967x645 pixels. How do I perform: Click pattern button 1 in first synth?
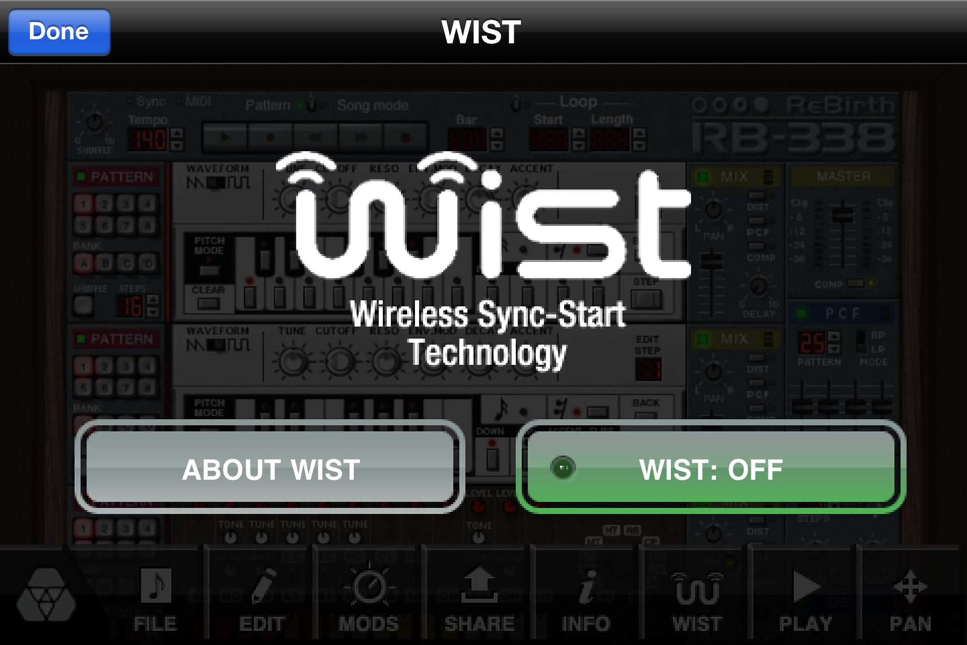pyautogui.click(x=84, y=204)
